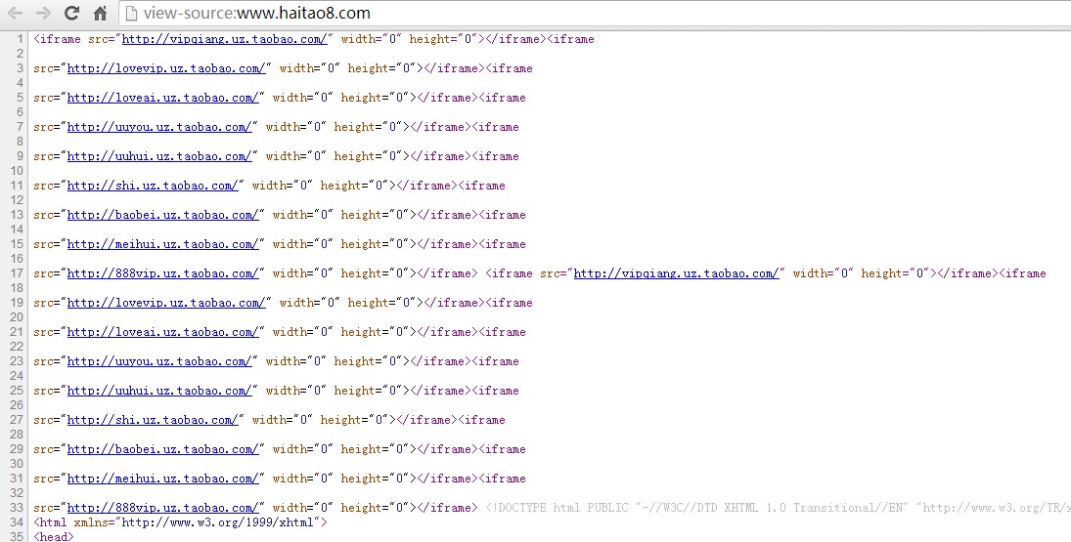Screen dimensions: 1071x542
Task: Focus the address bar showing view-source:www.haitao8.com
Action: pyautogui.click(x=595, y=13)
